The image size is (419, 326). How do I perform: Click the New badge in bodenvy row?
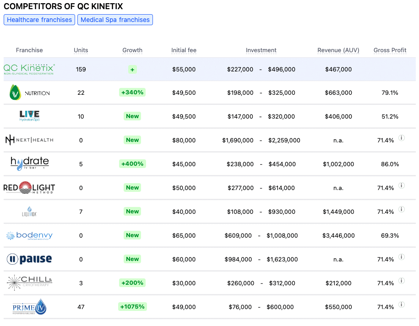132,235
